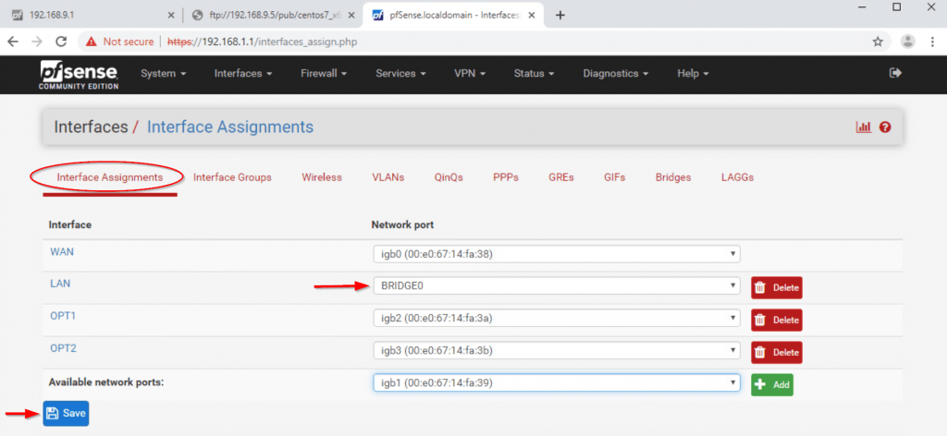Click the logout icon in navbar

point(894,73)
